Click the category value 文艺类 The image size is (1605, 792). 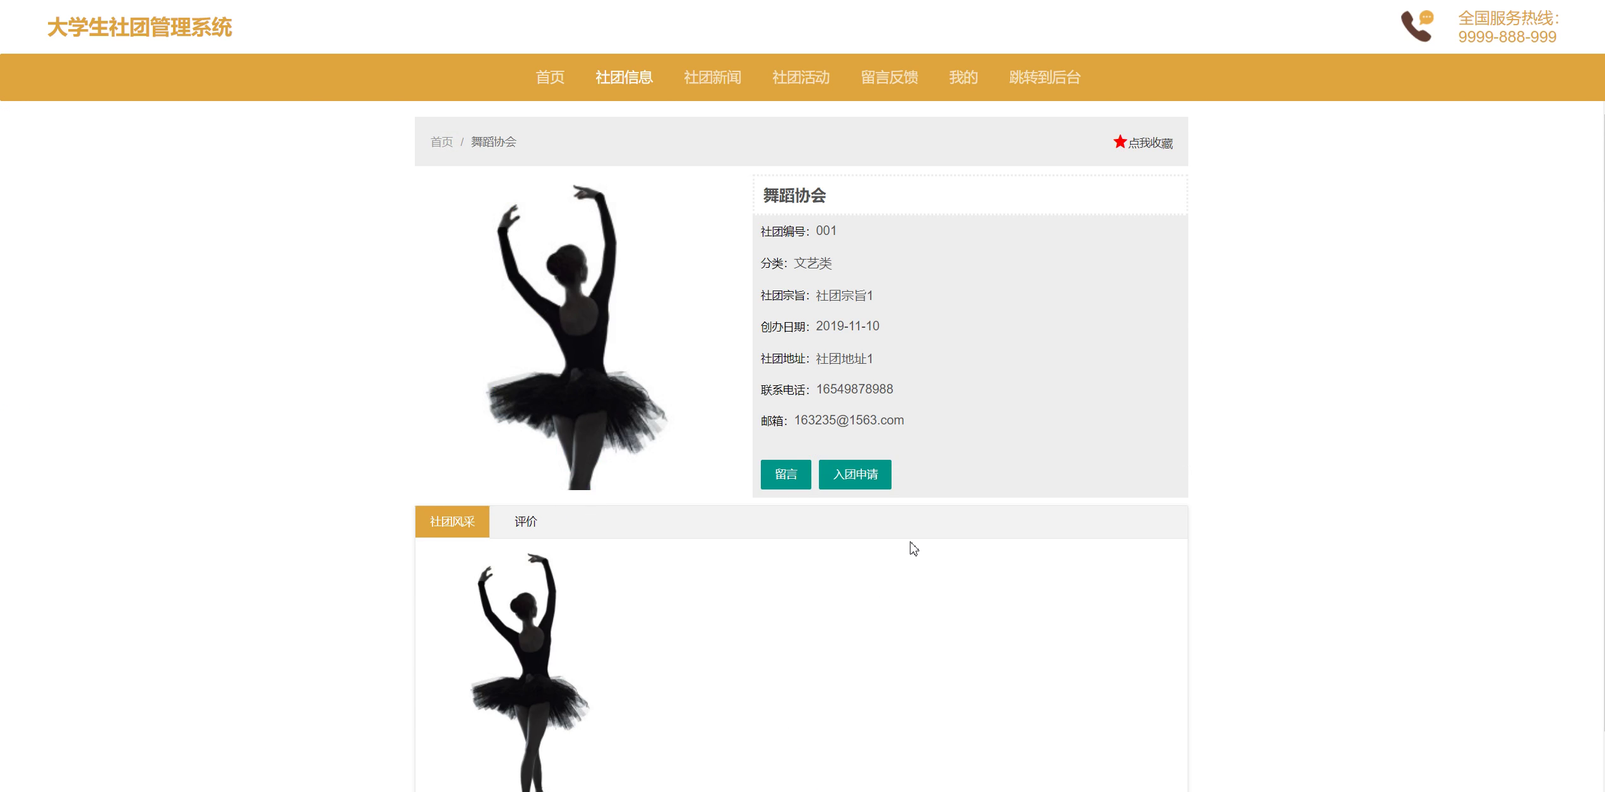click(813, 263)
